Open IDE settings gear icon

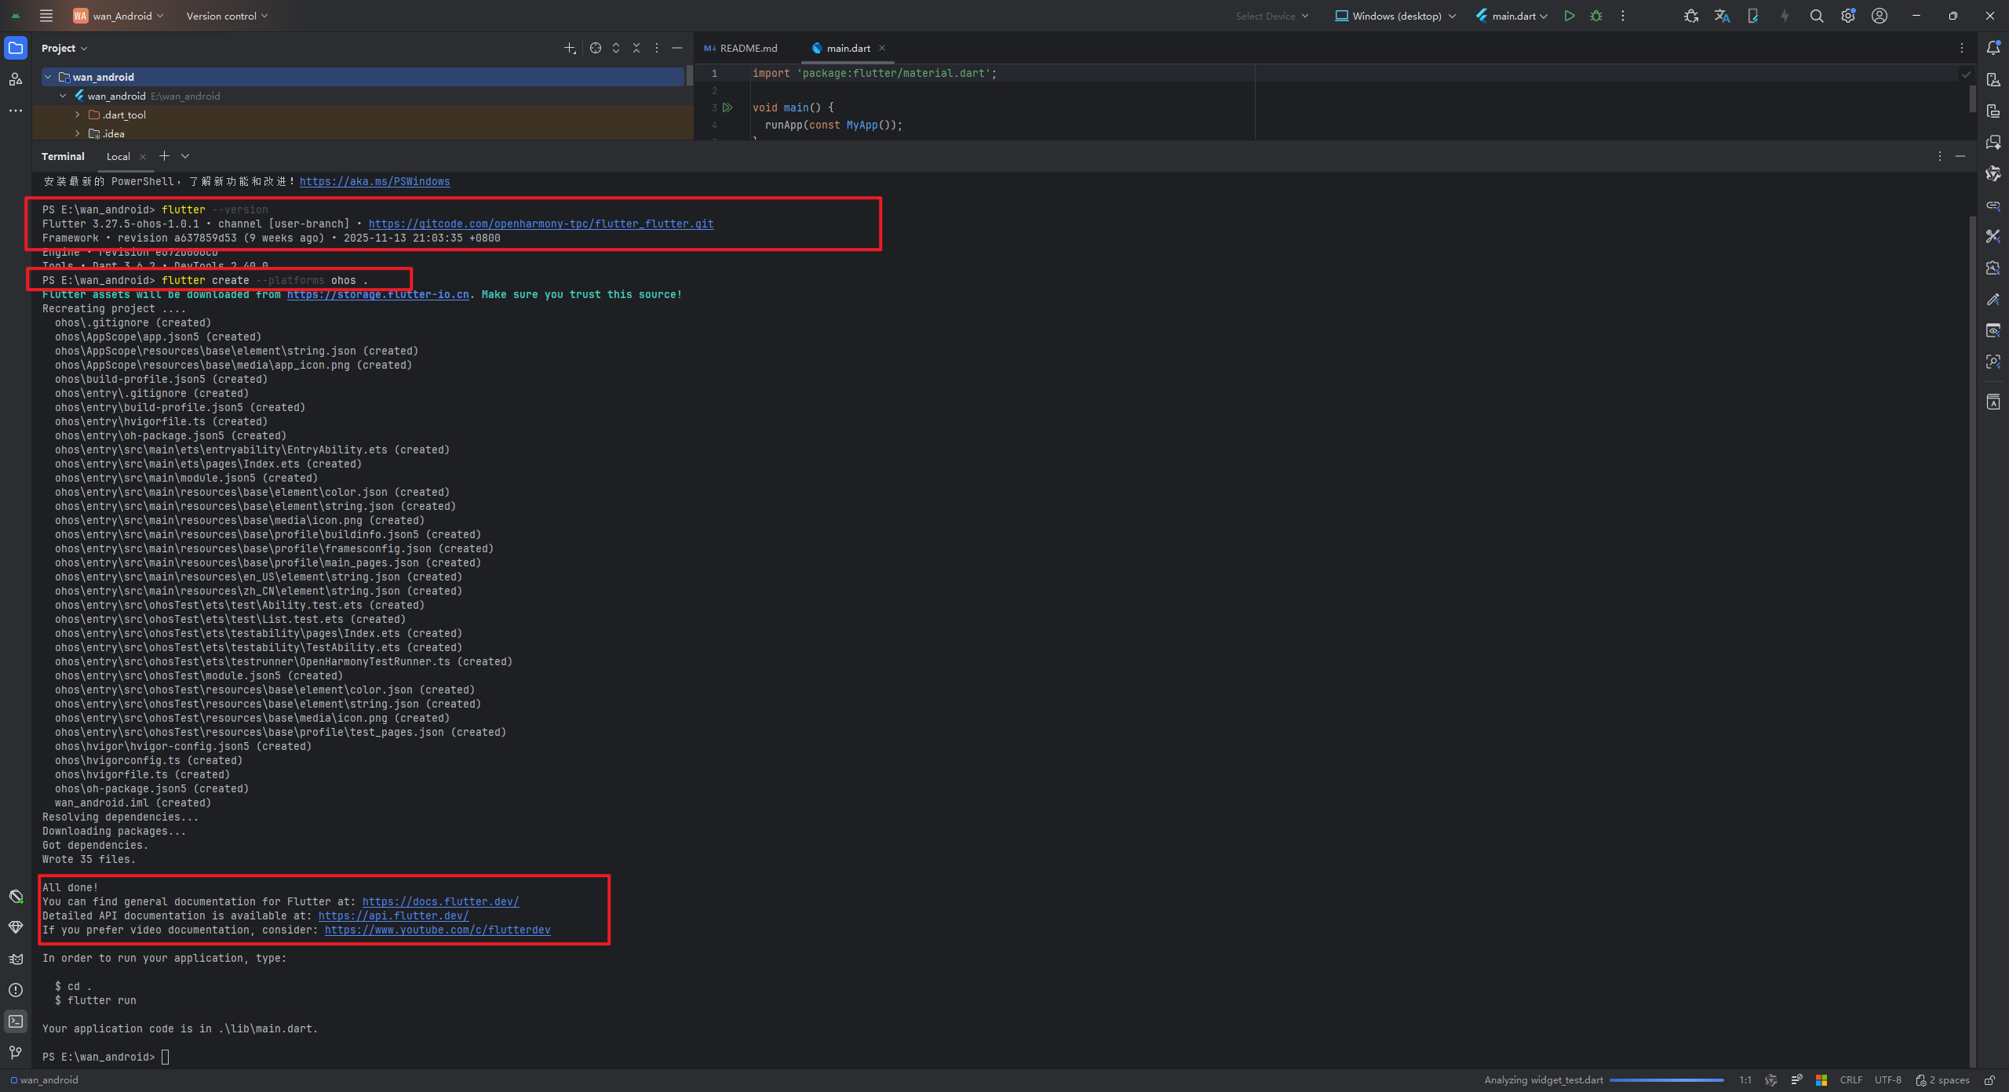[1847, 16]
